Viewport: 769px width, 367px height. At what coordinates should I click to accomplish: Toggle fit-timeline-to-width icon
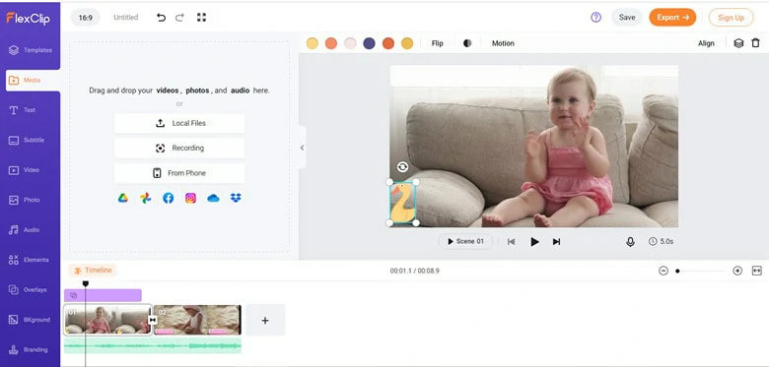point(757,271)
